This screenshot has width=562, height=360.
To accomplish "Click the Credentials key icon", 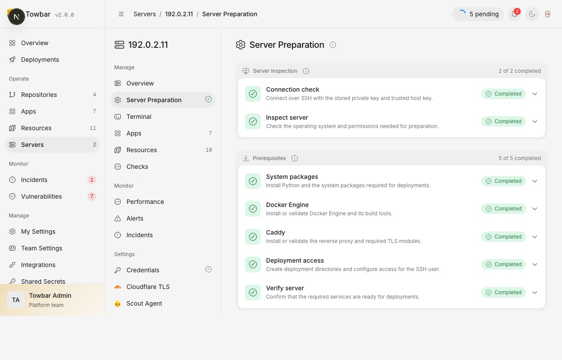I will (x=118, y=270).
